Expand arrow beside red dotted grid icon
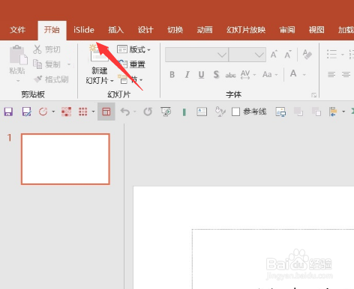The image size is (354, 289). point(93,112)
